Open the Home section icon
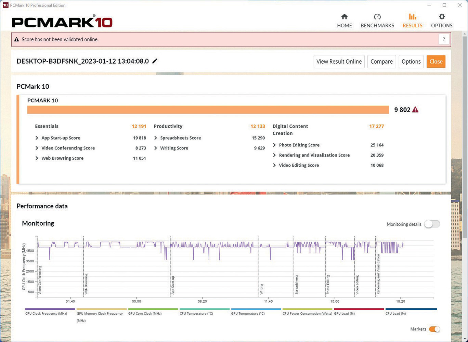This screenshot has height=342, width=468. pyautogui.click(x=344, y=16)
